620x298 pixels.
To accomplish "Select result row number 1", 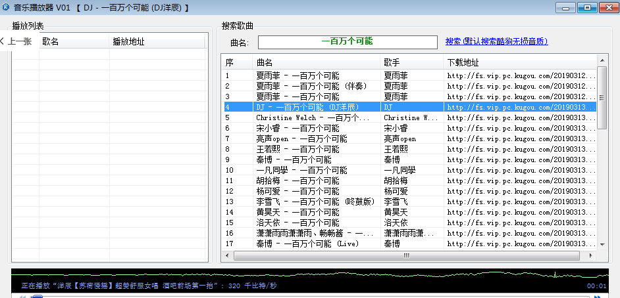I will click(409, 75).
